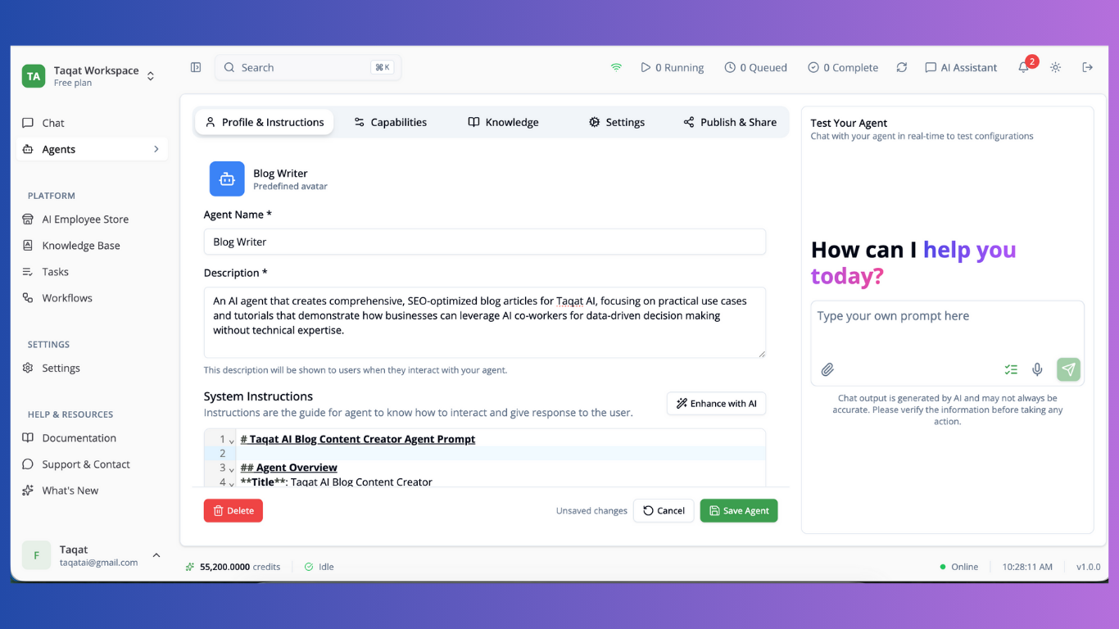Click the Save Agent button
The width and height of the screenshot is (1119, 629).
(x=738, y=510)
